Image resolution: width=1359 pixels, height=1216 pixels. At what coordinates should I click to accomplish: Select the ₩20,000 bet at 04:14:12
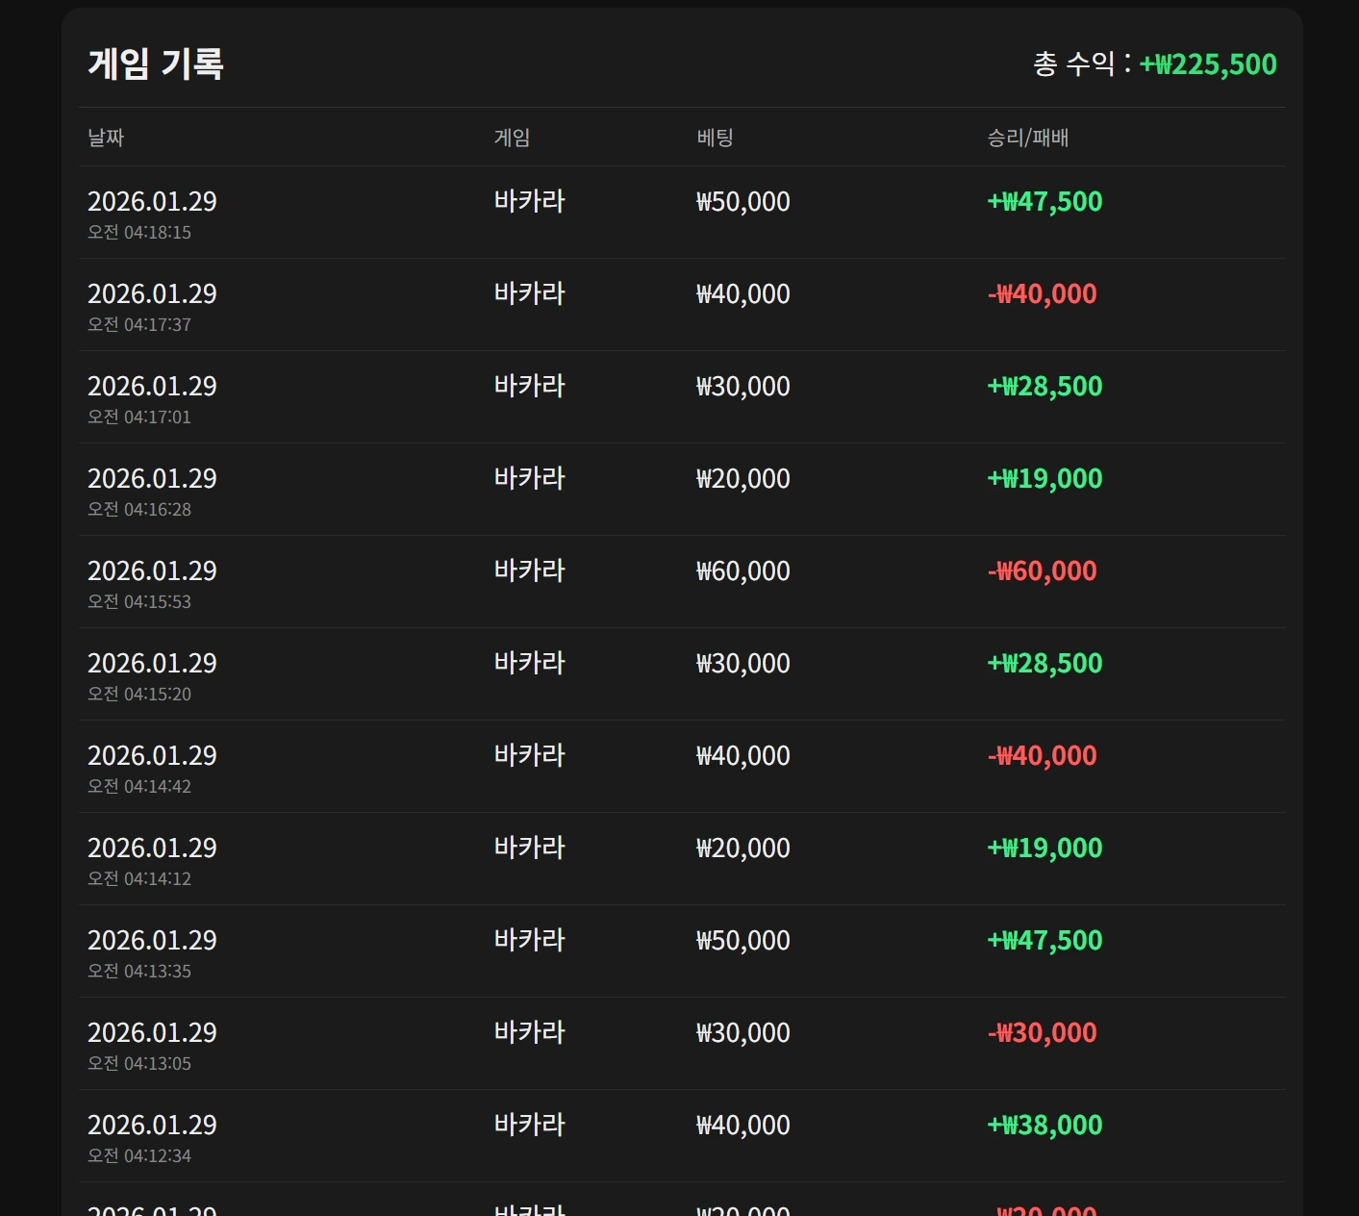point(742,848)
